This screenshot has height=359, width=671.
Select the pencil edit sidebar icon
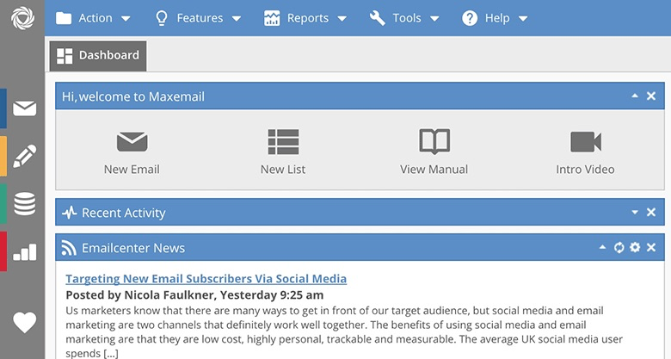pyautogui.click(x=25, y=156)
